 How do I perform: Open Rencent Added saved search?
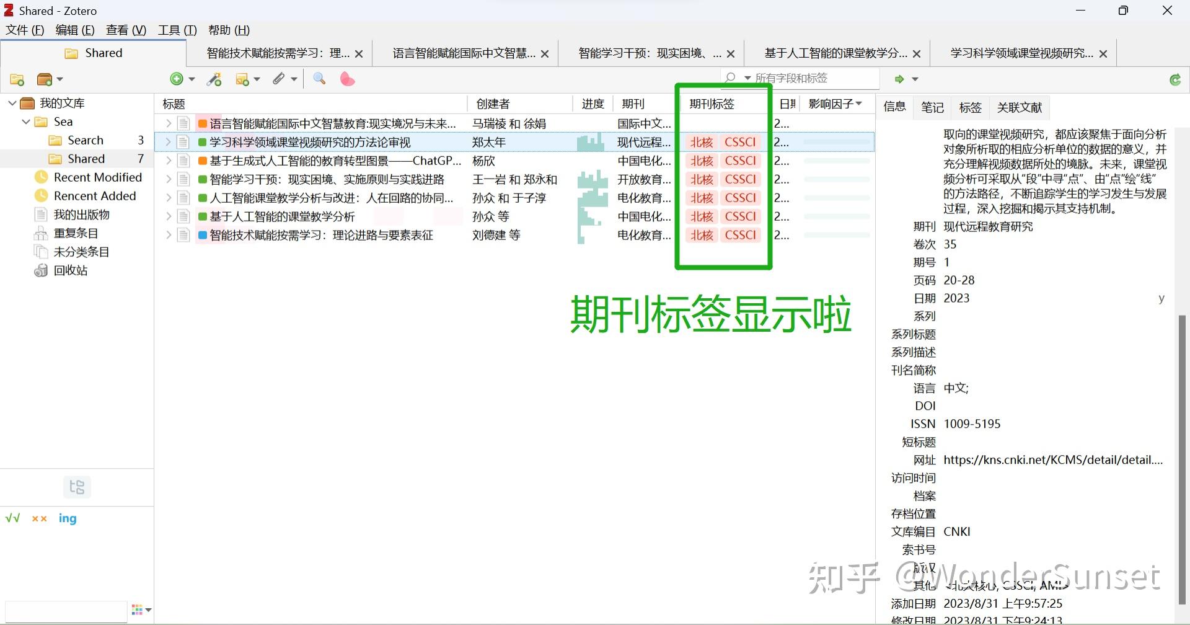point(95,196)
